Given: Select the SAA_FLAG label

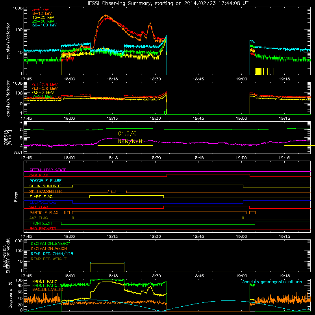Looking at the screenshot, I should click(39, 207).
